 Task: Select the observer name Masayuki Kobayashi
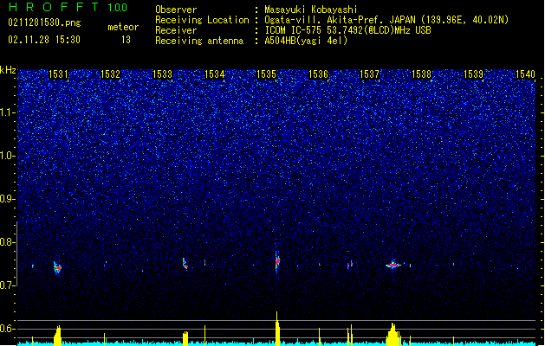tap(311, 10)
